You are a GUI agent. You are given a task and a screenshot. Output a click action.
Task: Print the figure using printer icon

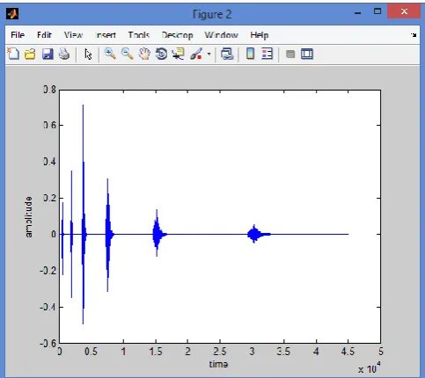(x=64, y=55)
